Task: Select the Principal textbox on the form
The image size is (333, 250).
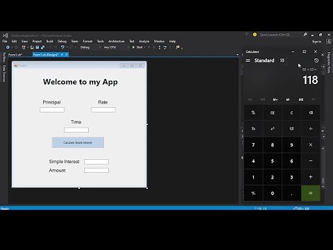Action: pos(52,110)
